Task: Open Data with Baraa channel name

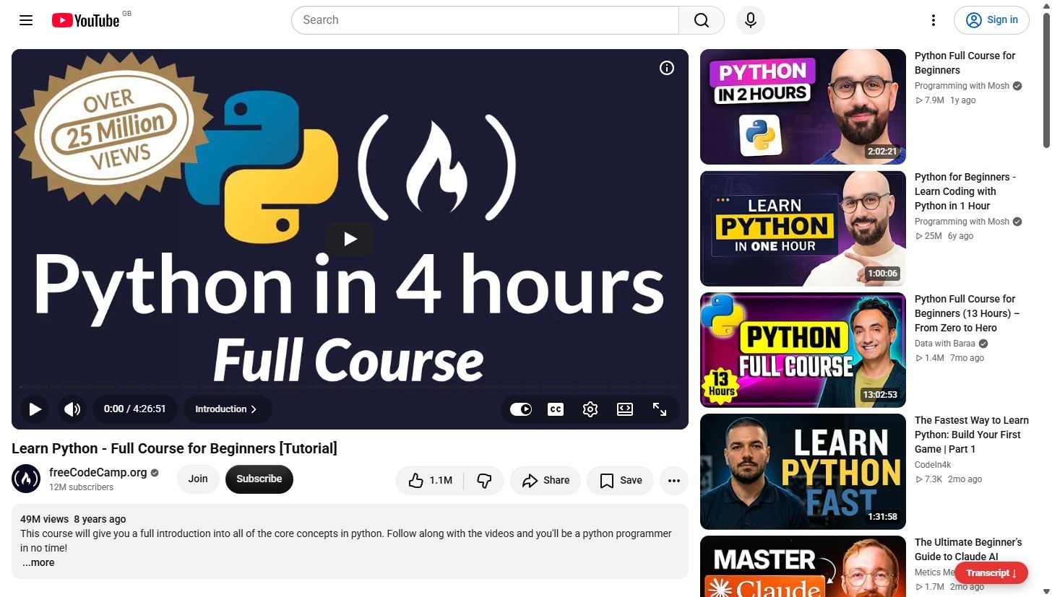Action: click(x=945, y=344)
